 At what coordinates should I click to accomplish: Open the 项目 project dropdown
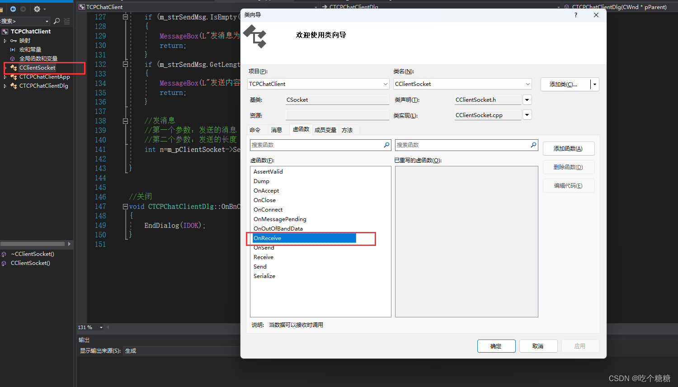385,84
